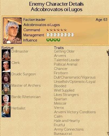Select the Talented Leader trait
The height and width of the screenshot is (136, 109).
67,60
